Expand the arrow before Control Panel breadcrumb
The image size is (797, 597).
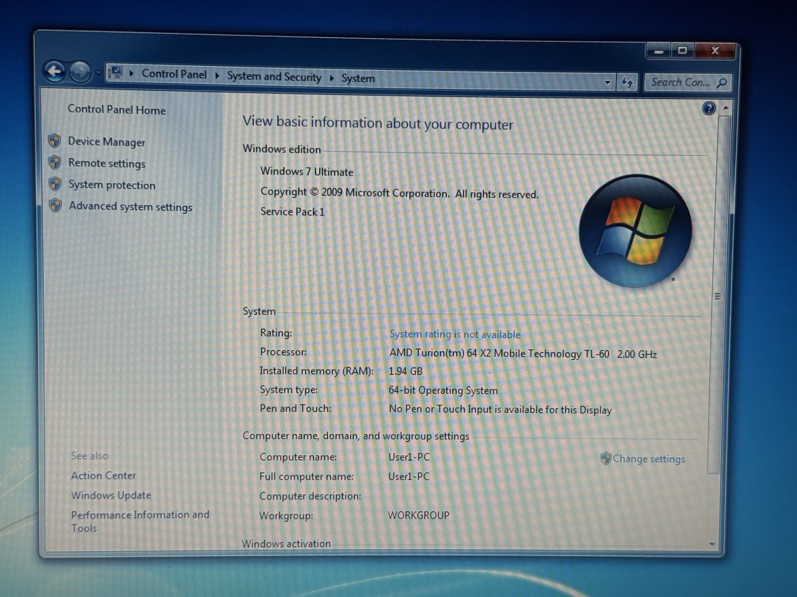[x=132, y=74]
